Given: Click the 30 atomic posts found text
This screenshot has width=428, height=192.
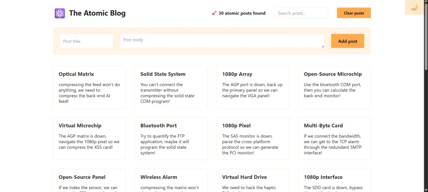Looking at the screenshot, I should (x=242, y=13).
